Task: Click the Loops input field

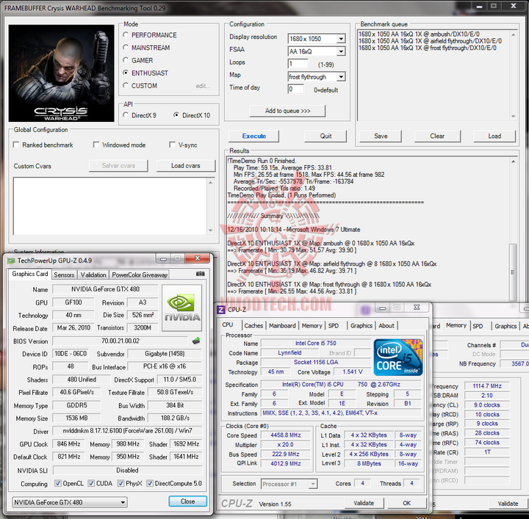Action: 298,64
